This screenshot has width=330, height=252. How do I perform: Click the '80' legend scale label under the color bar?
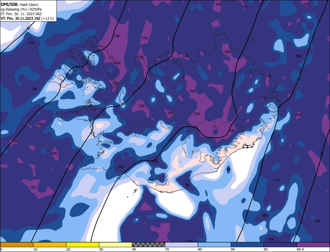[200, 249]
